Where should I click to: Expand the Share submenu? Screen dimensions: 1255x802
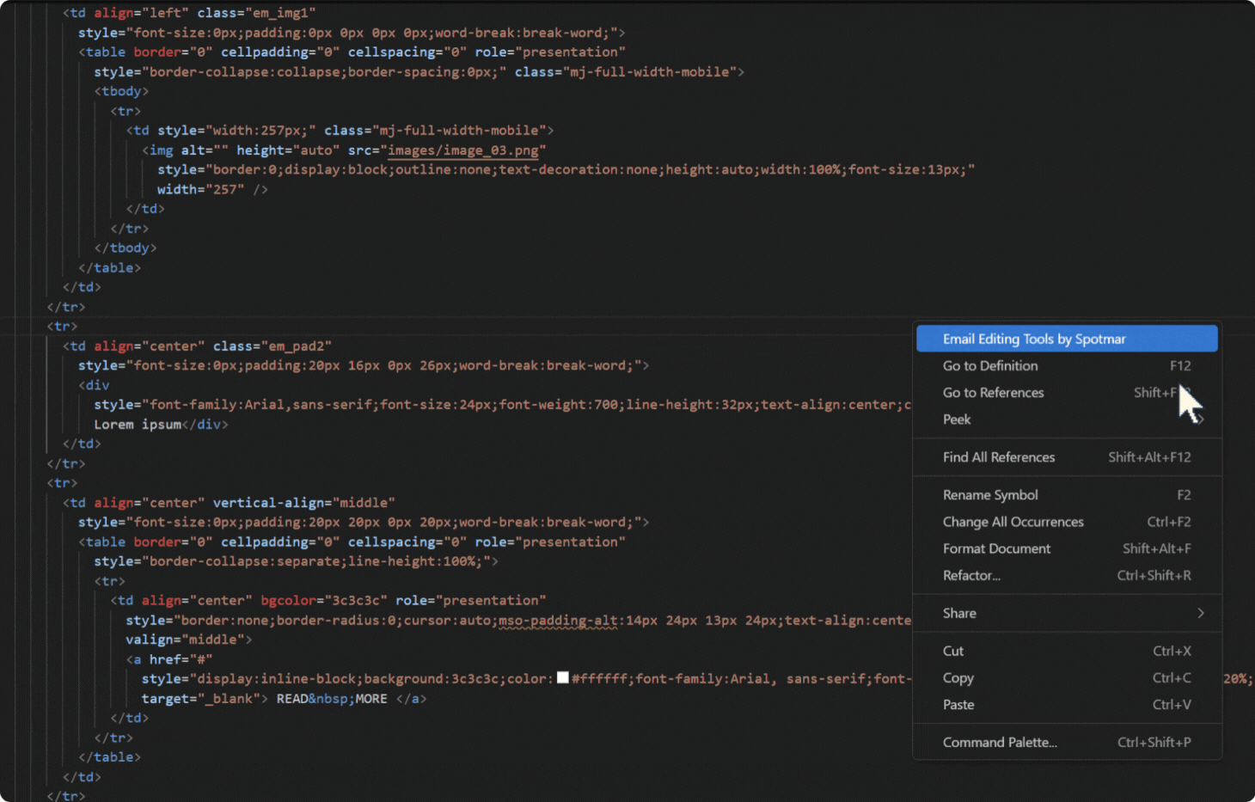coord(958,613)
